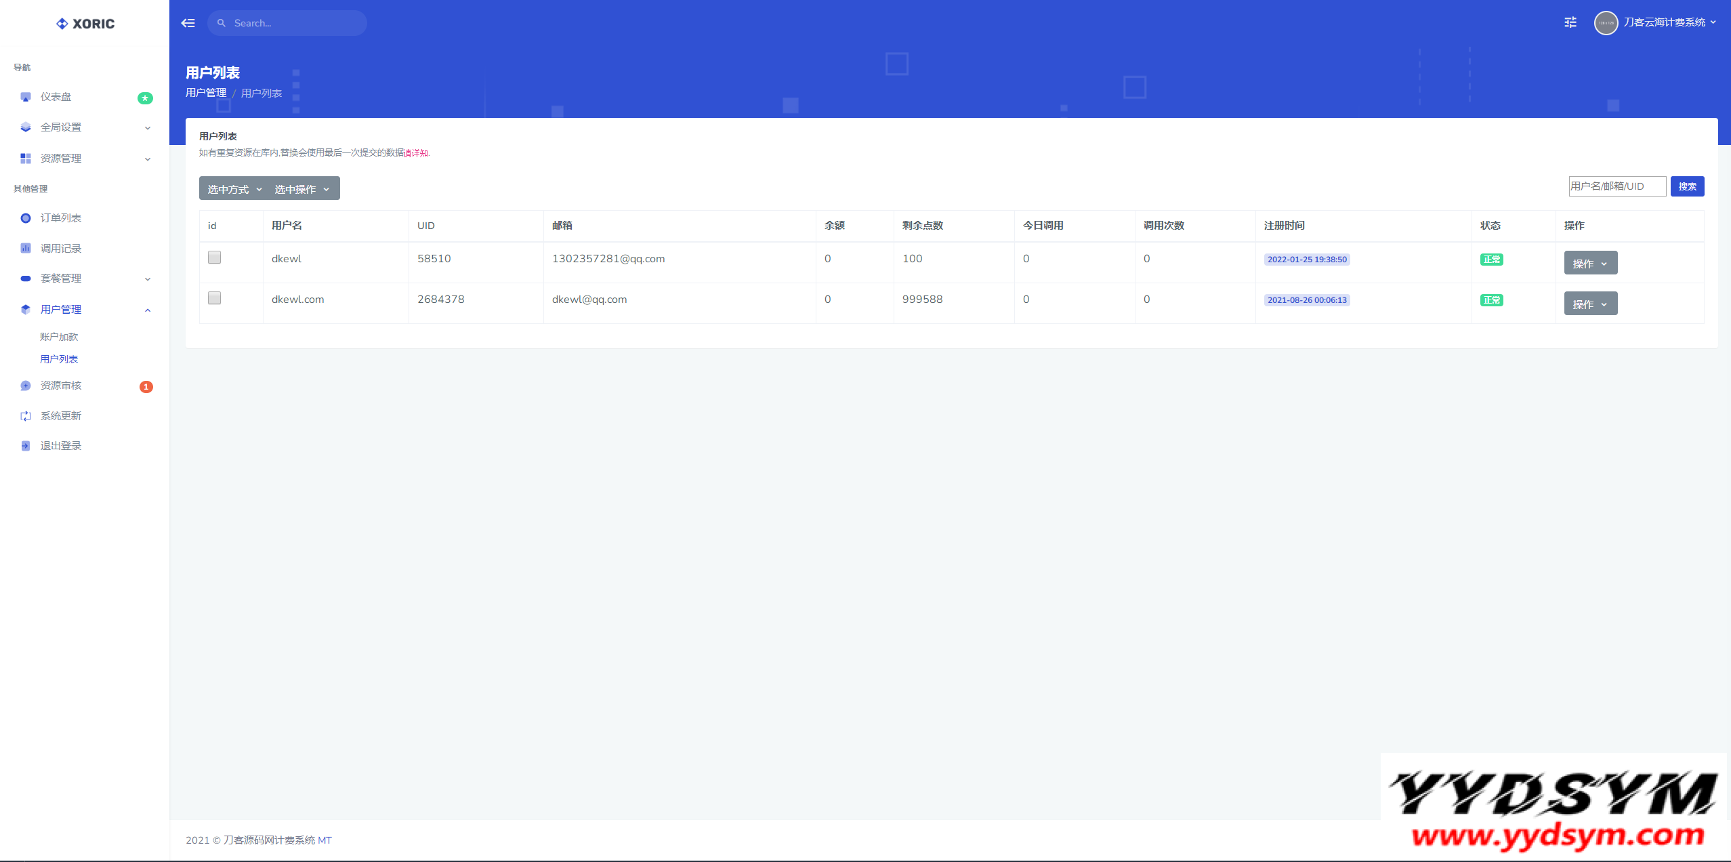Click the system update (系统更新) icon
Image resolution: width=1731 pixels, height=862 pixels.
[26, 416]
